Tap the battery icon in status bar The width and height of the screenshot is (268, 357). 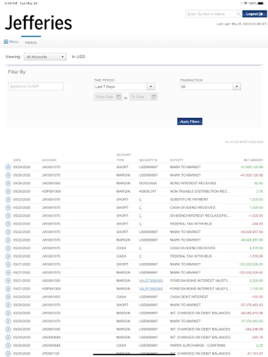coord(261,3)
